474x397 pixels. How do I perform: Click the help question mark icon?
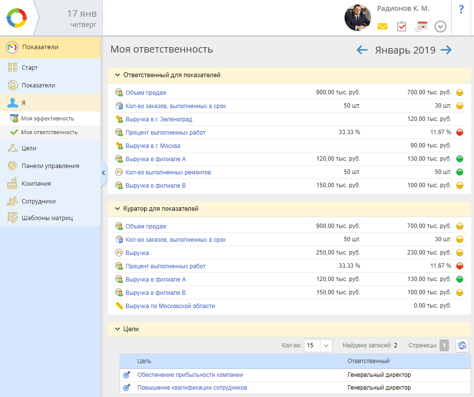(x=461, y=10)
